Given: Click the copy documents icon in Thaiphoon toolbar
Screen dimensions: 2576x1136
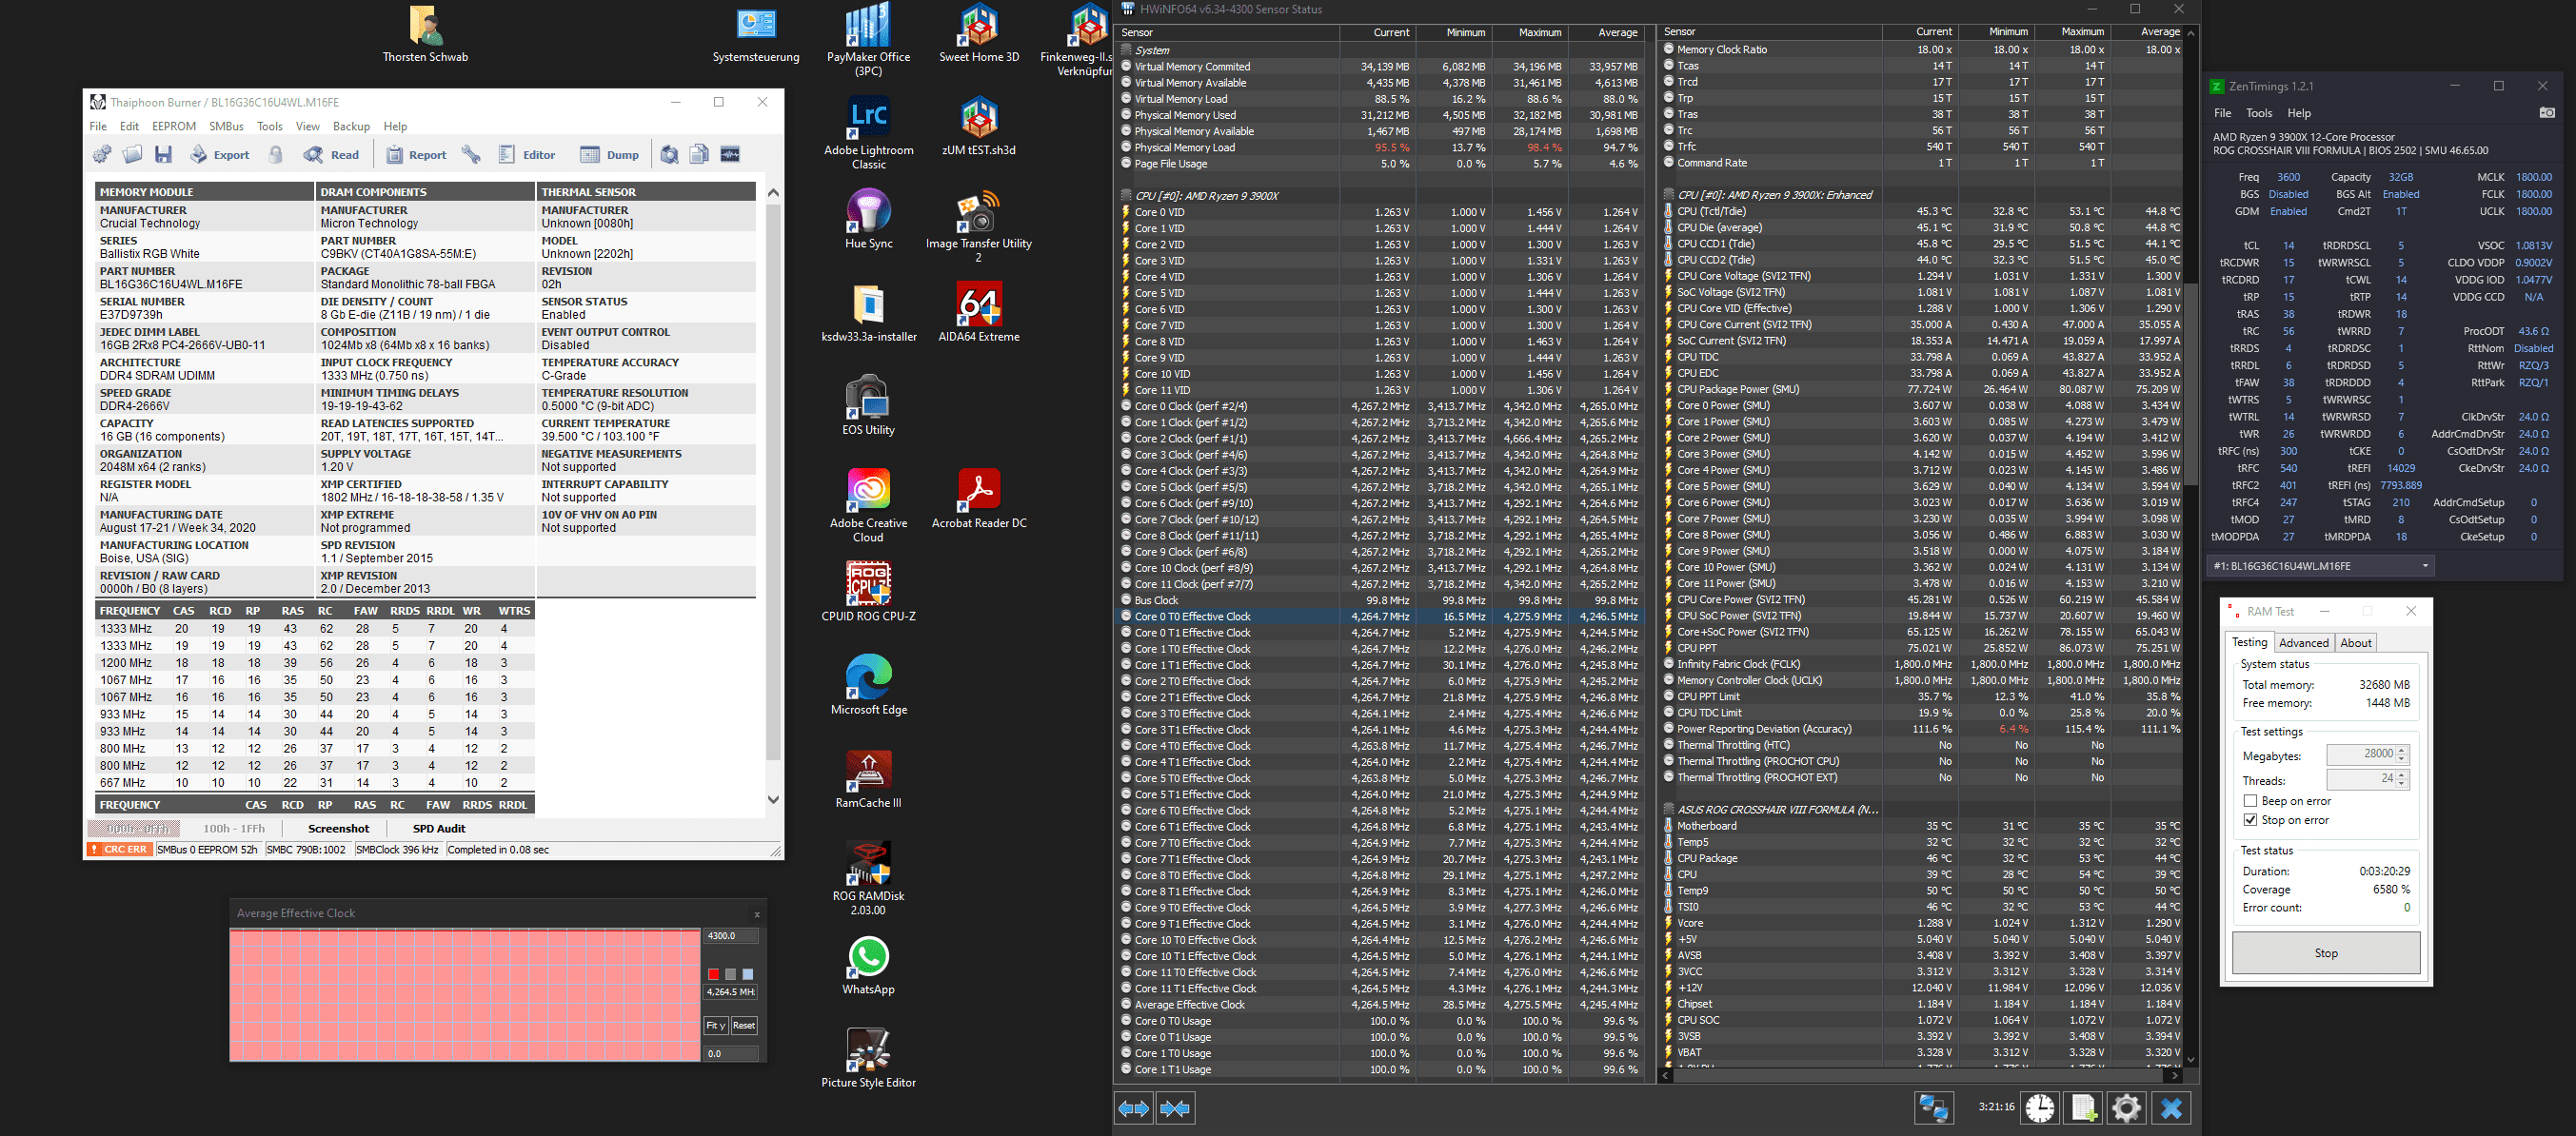Looking at the screenshot, I should tap(700, 155).
